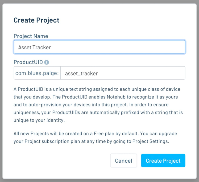
Task: Focus the Project Name input field
Action: [x=99, y=47]
